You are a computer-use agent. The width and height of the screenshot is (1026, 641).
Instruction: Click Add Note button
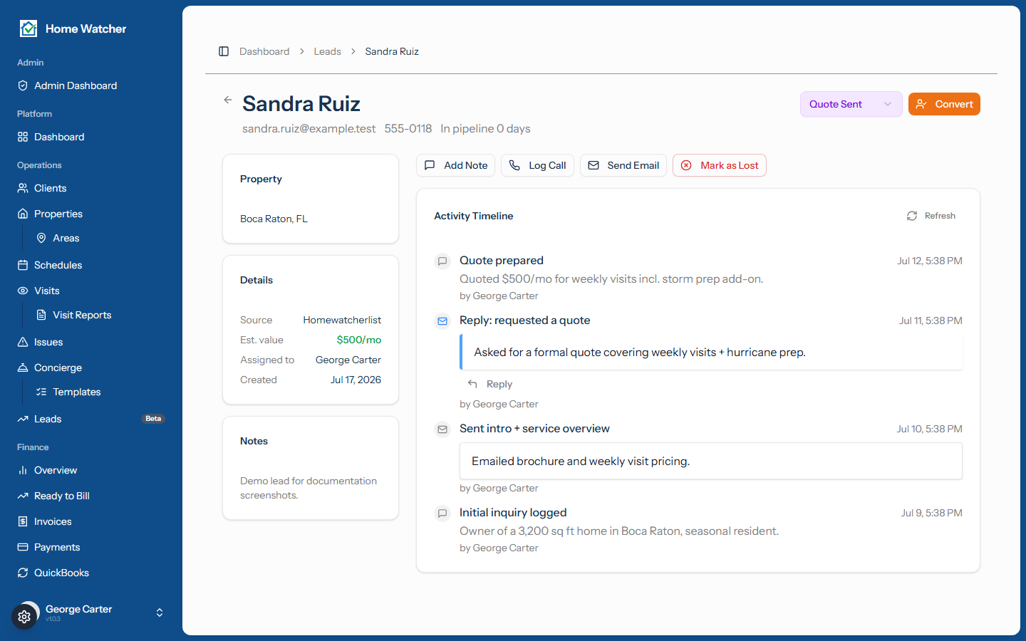click(456, 165)
